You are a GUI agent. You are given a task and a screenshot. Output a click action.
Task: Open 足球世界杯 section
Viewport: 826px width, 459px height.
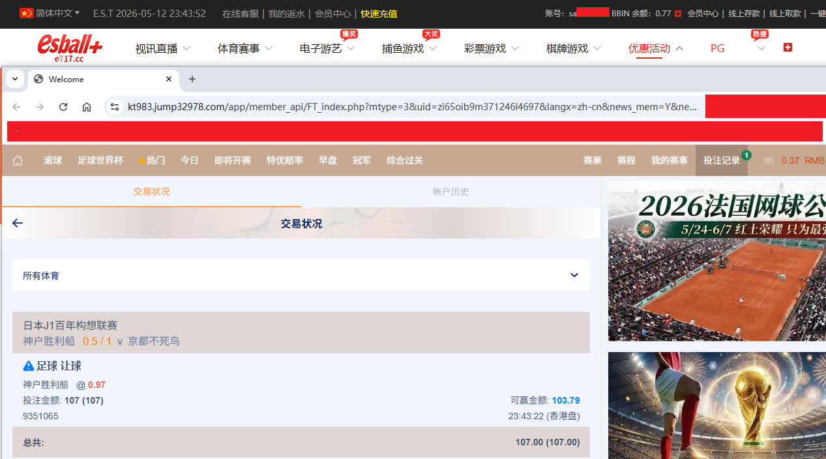100,160
